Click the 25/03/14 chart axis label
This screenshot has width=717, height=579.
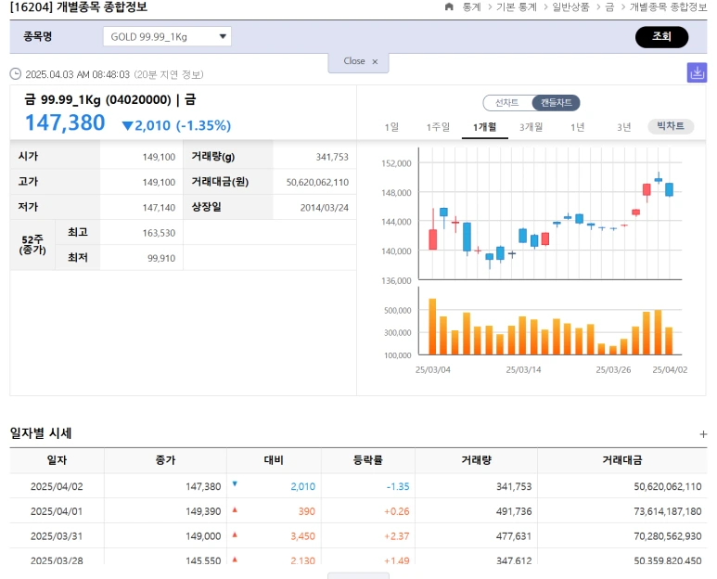coord(523,370)
